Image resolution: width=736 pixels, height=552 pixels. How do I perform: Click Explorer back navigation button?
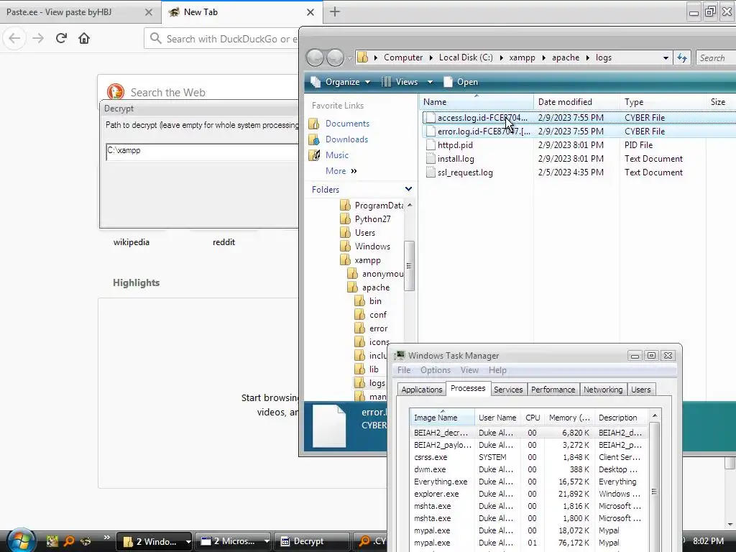coord(315,57)
